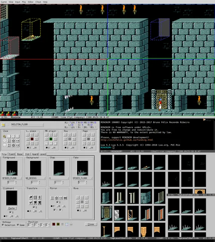Select the portcullis door tile in palette
215x242 pixels.
click(159, 196)
